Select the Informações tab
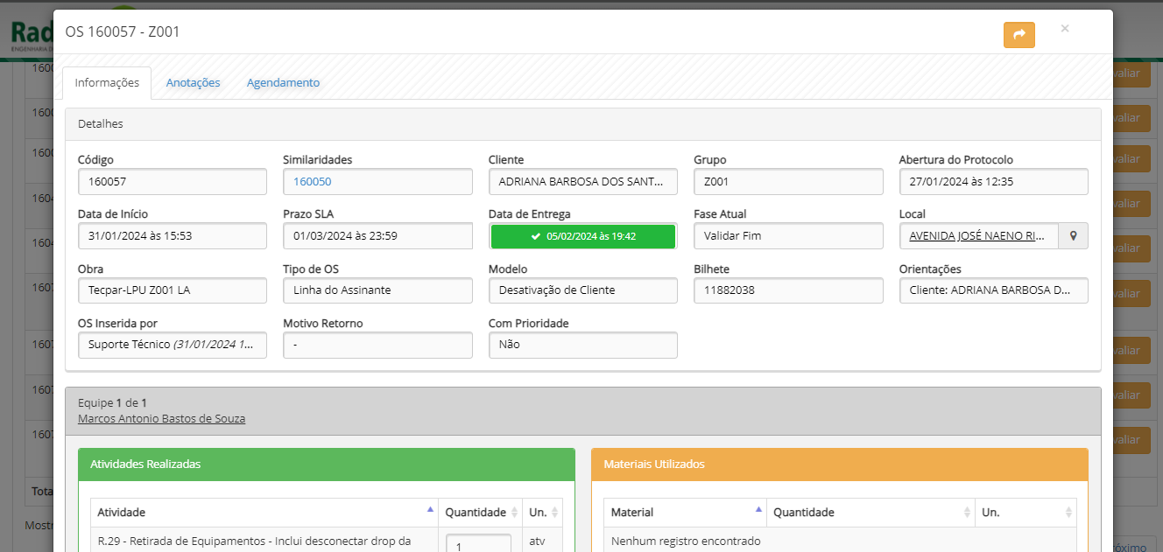The image size is (1163, 552). (x=107, y=83)
